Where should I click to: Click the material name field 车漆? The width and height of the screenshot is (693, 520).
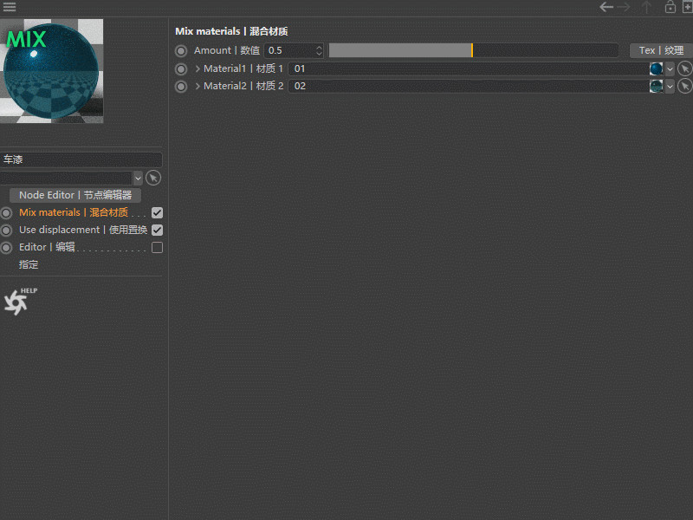[x=81, y=159]
